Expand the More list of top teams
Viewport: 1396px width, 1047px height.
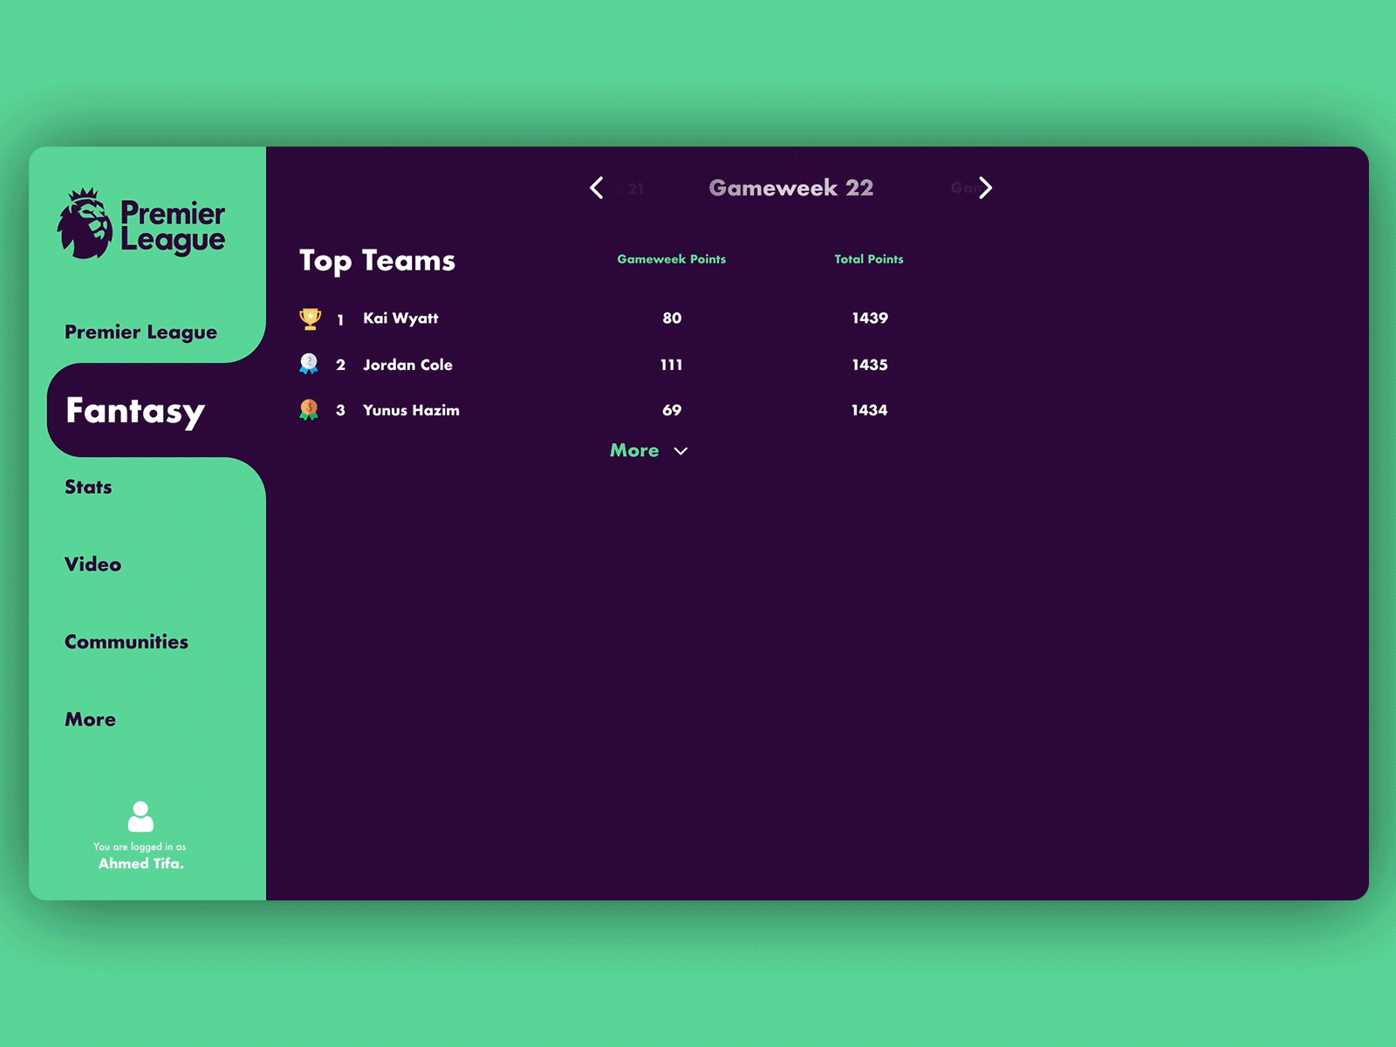point(634,451)
